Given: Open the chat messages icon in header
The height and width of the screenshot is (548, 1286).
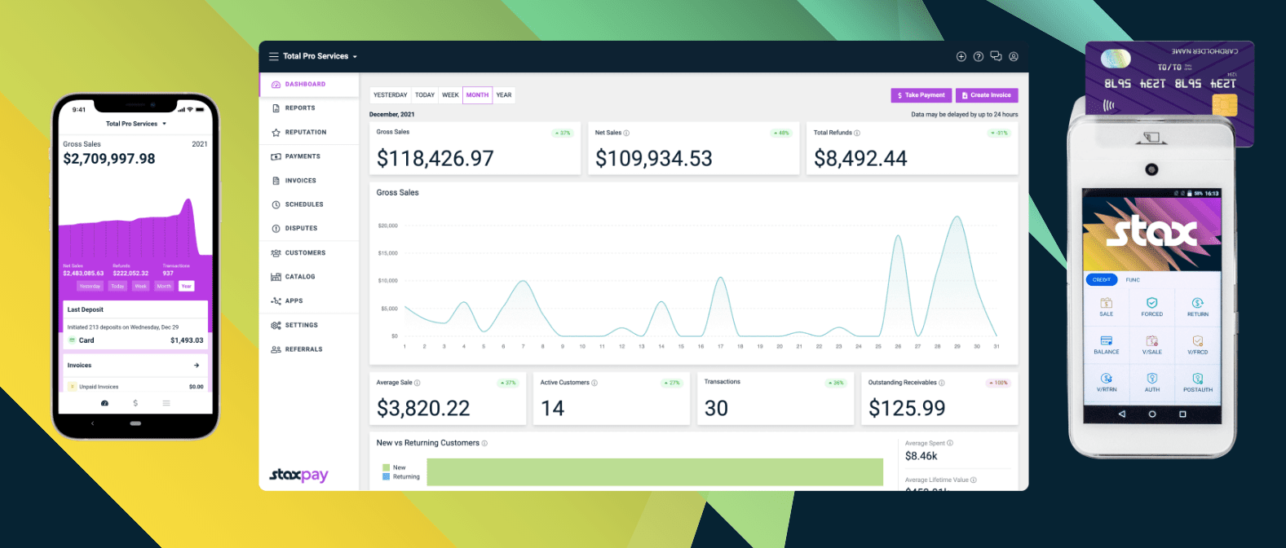Looking at the screenshot, I should coord(996,57).
